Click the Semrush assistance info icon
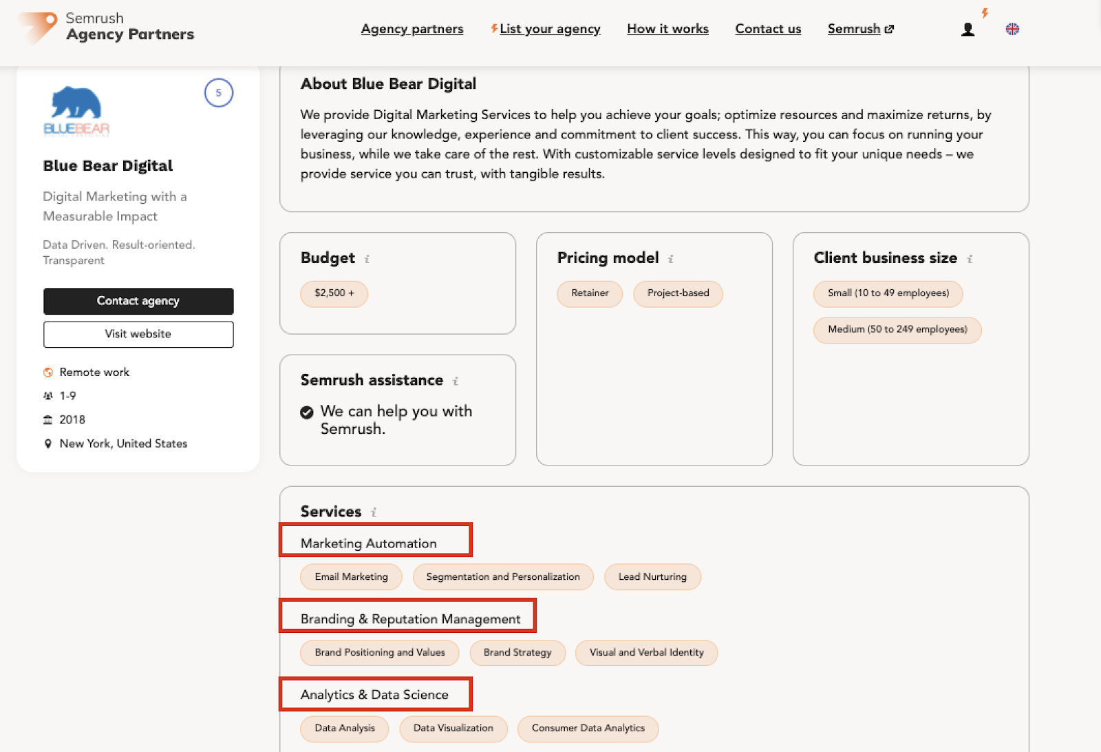 click(456, 381)
